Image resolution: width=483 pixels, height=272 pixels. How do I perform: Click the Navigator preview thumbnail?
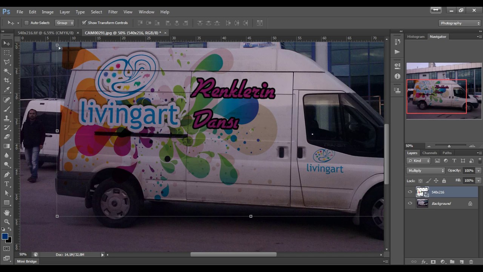pos(444,91)
